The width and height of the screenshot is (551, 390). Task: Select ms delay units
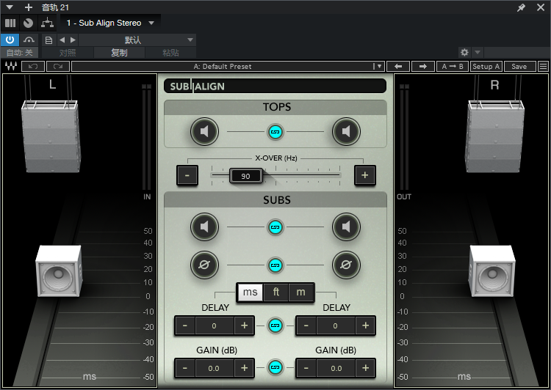251,292
